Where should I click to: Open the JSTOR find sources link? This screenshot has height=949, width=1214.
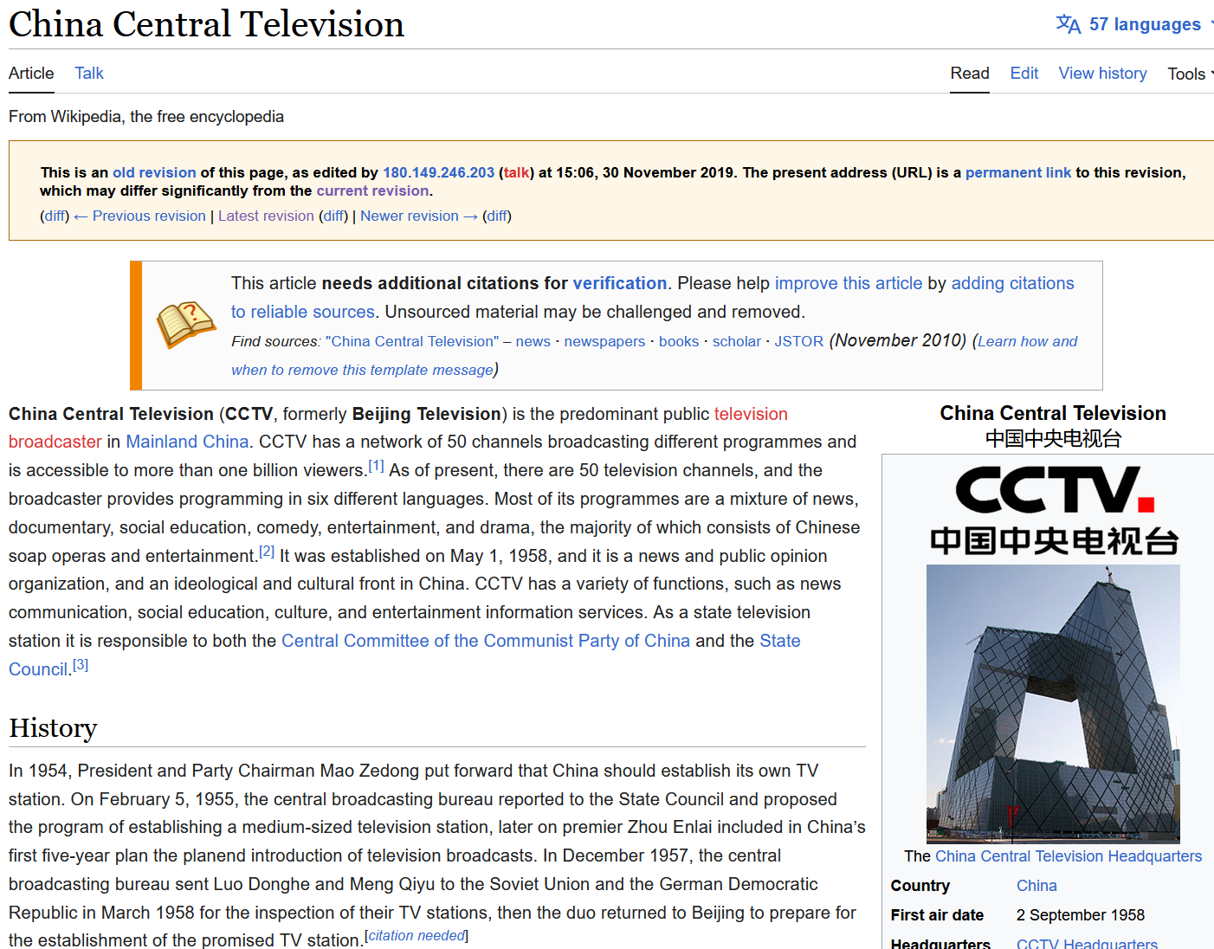(798, 341)
